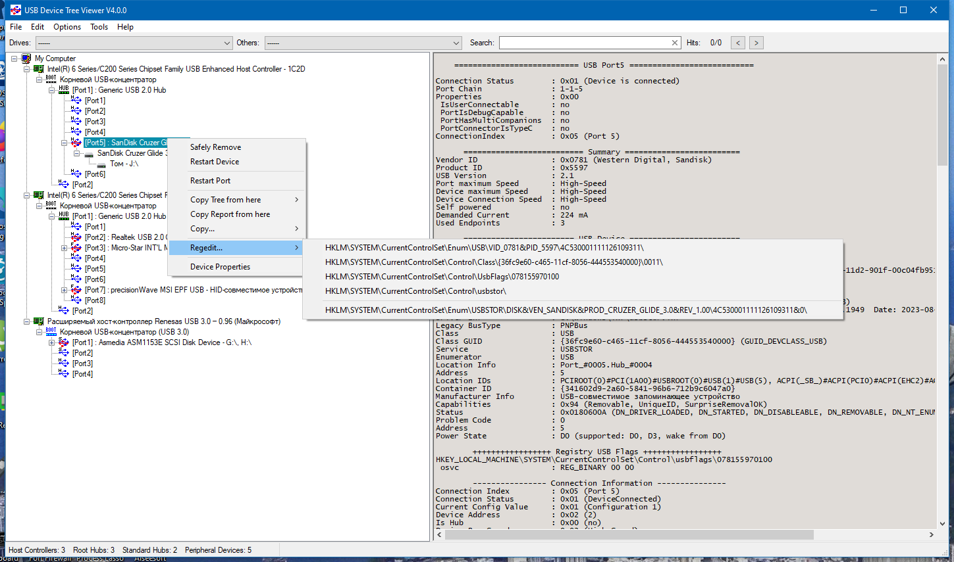Collapse the Port5 SanDisk Cruzer node
The width and height of the screenshot is (954, 562).
65,143
